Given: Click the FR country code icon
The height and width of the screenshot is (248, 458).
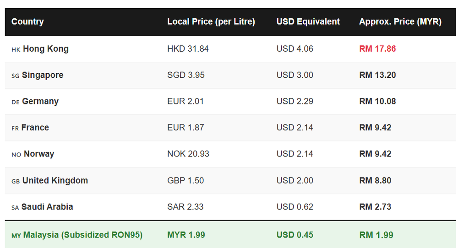Looking at the screenshot, I should pos(15,129).
